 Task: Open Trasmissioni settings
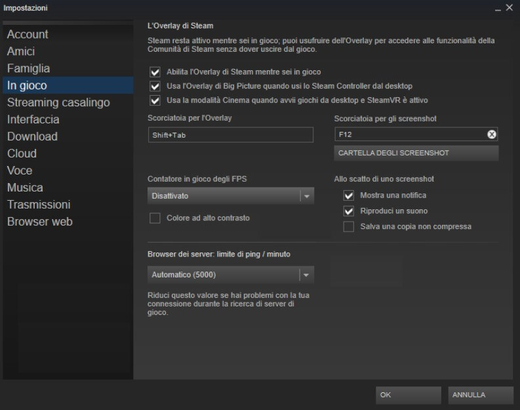pos(68,205)
